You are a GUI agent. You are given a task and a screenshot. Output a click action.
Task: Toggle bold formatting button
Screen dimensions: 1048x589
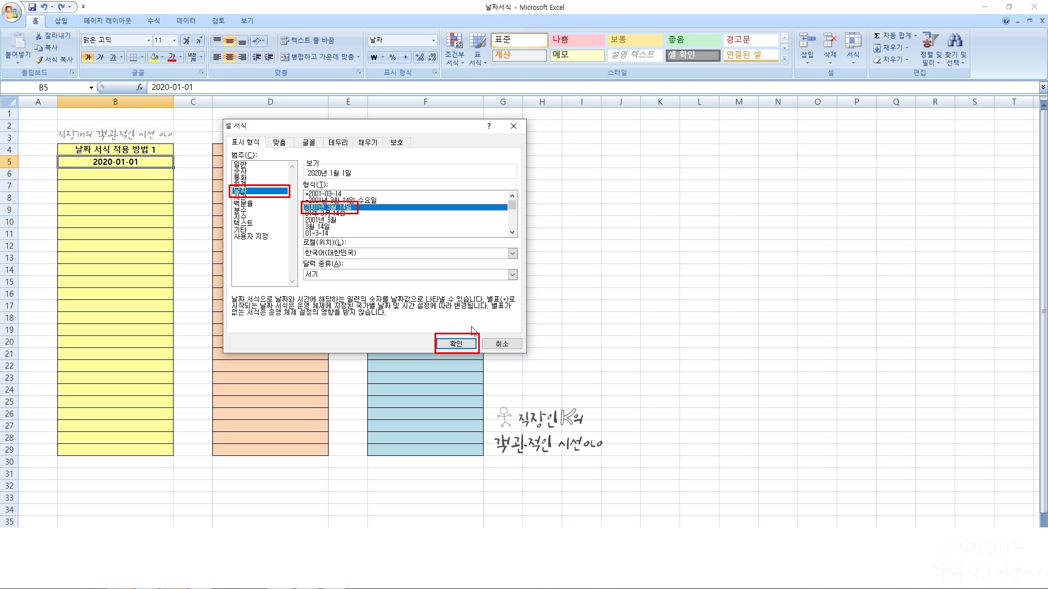88,57
